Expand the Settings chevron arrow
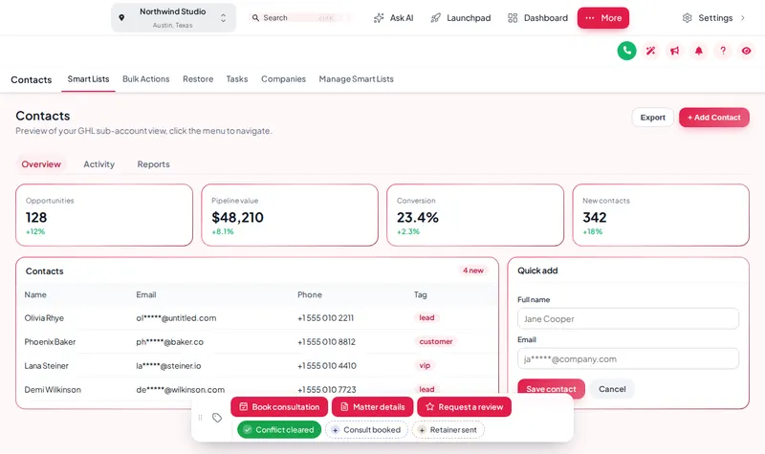Screen dimensions: 765x454 [743, 18]
